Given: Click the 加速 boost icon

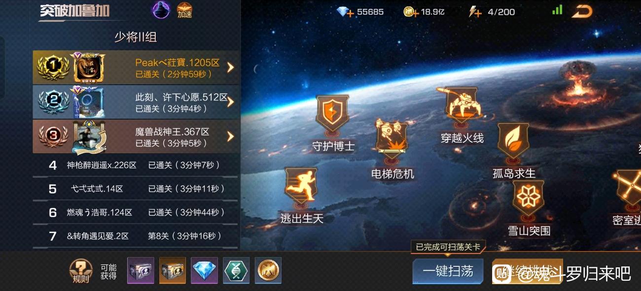Looking at the screenshot, I should pos(184,10).
